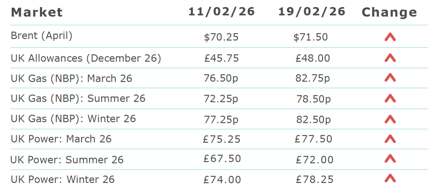The width and height of the screenshot is (441, 195).
Task: Select the Brent (April) market label
Action: tap(42, 36)
